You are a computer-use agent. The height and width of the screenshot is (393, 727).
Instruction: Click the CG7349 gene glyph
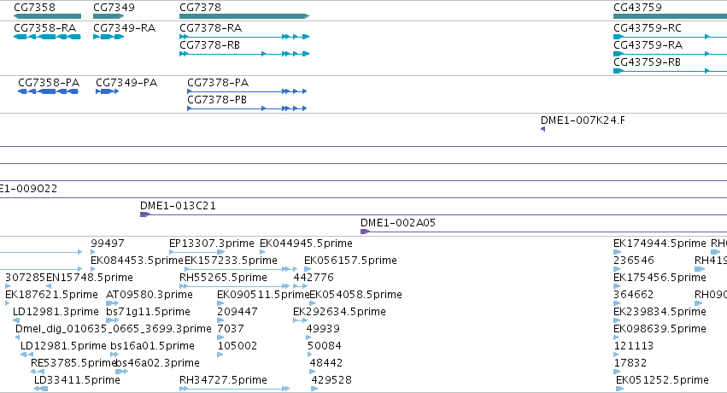tap(108, 16)
